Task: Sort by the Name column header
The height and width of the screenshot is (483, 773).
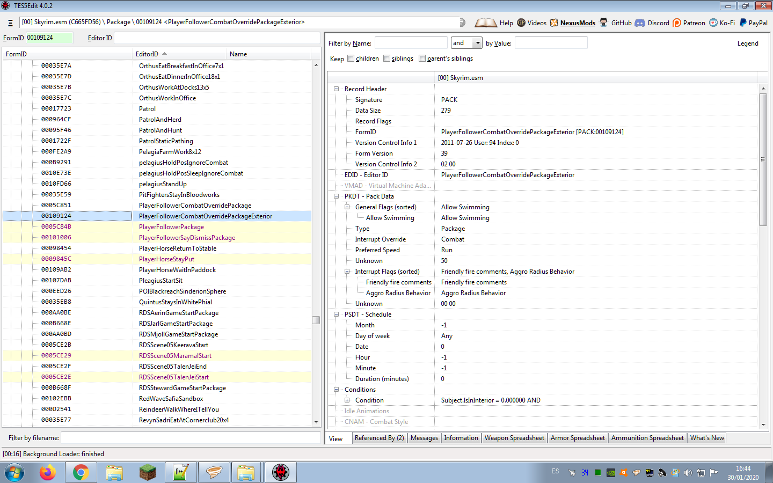Action: (268, 54)
